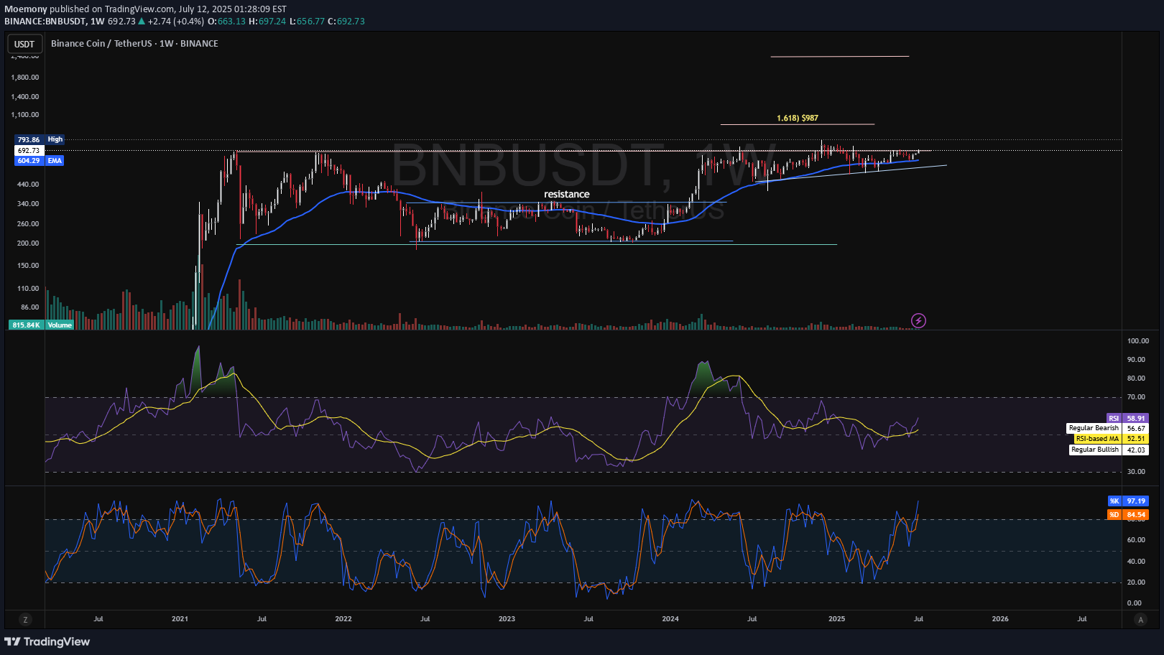Click the 2025 label on time axis
The width and height of the screenshot is (1164, 655).
(x=836, y=618)
